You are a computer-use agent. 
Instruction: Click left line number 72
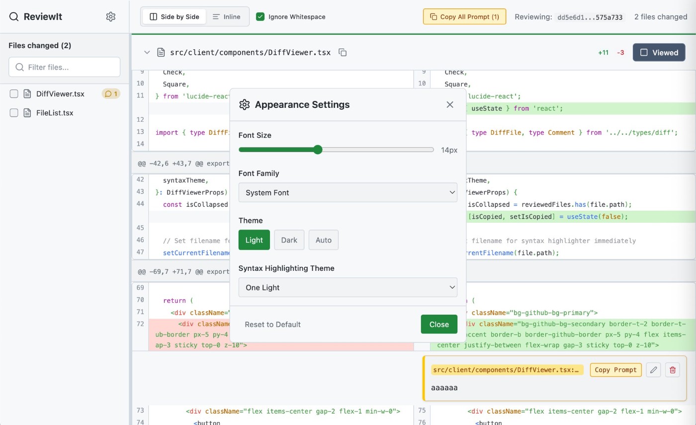pyautogui.click(x=140, y=324)
